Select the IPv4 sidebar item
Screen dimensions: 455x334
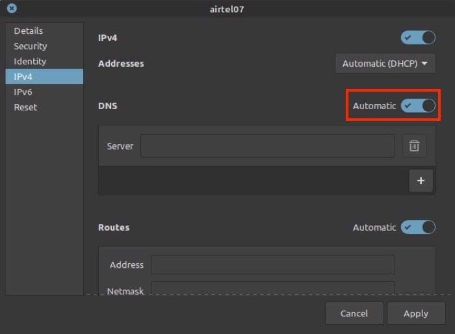pyautogui.click(x=44, y=77)
